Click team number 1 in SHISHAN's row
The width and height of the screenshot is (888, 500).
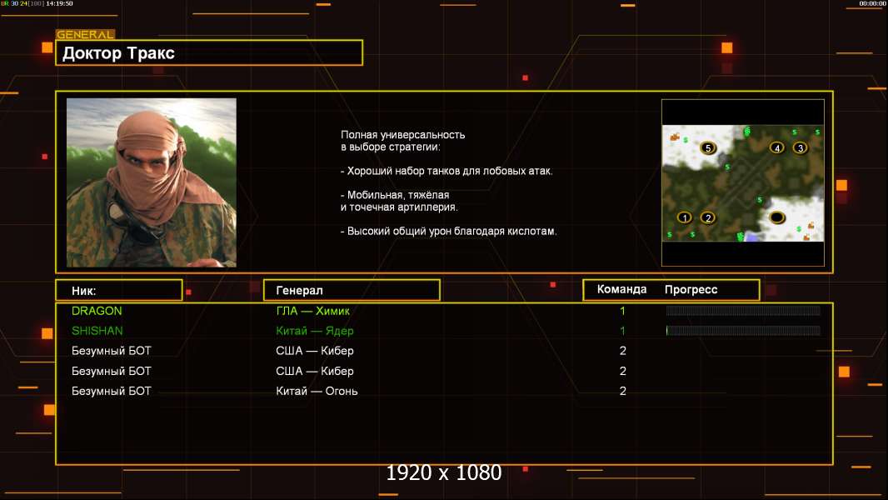(x=622, y=331)
